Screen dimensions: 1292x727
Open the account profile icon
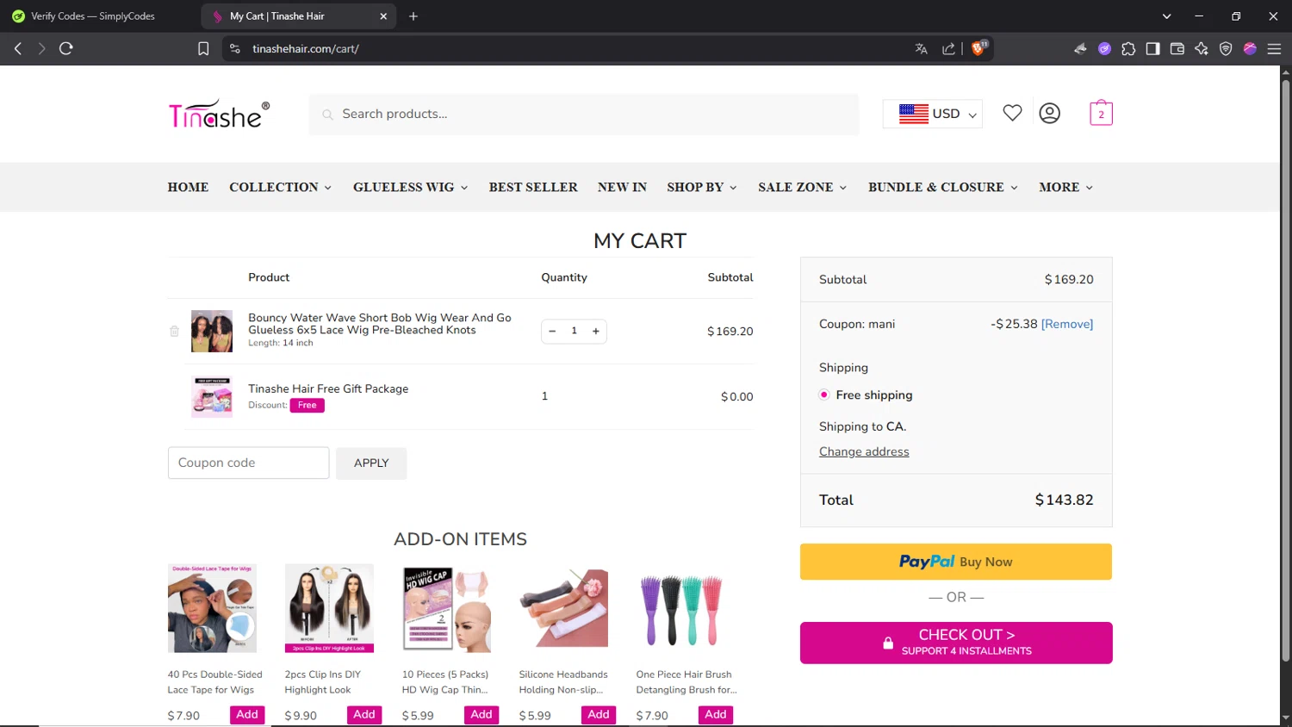pyautogui.click(x=1049, y=113)
